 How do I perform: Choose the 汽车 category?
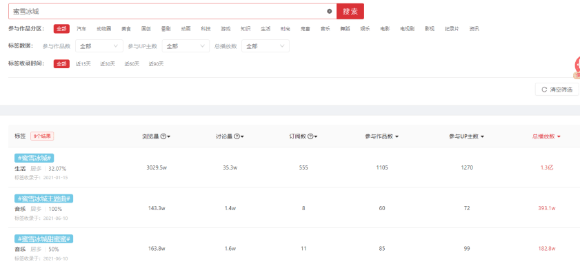point(81,28)
